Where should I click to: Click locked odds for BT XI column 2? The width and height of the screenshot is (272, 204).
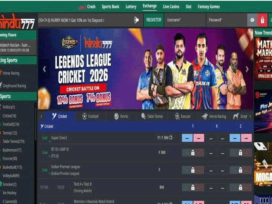pos(241,153)
